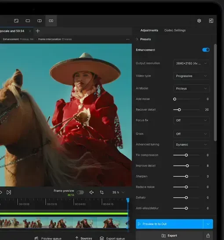Click the share icon beside Export
This screenshot has height=240, width=224.
pos(208,236)
